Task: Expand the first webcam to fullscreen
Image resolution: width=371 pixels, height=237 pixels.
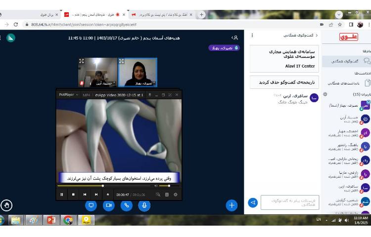Action: (82, 61)
